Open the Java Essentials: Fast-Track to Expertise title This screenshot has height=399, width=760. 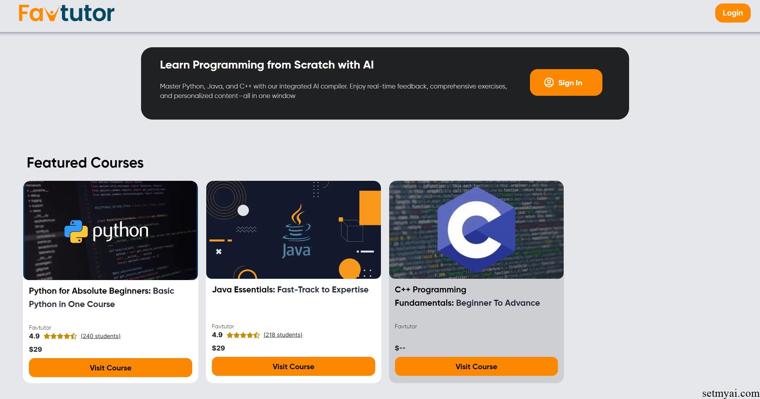click(x=290, y=290)
